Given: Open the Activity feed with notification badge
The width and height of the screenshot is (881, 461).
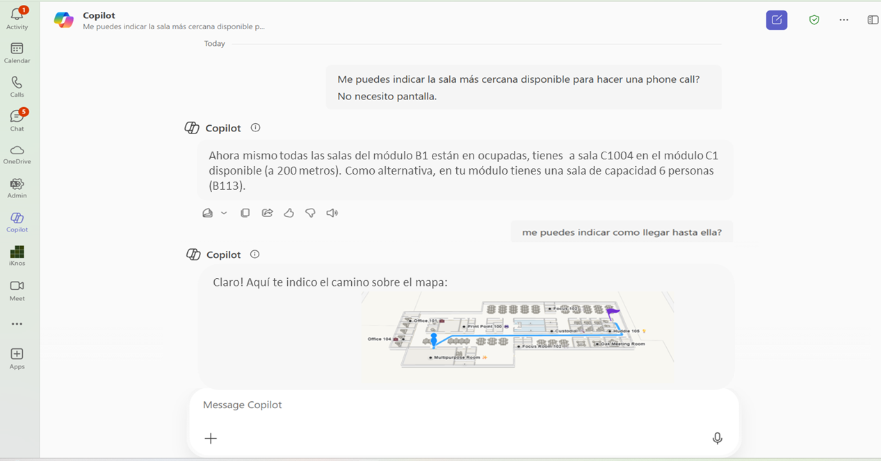Looking at the screenshot, I should tap(17, 17).
